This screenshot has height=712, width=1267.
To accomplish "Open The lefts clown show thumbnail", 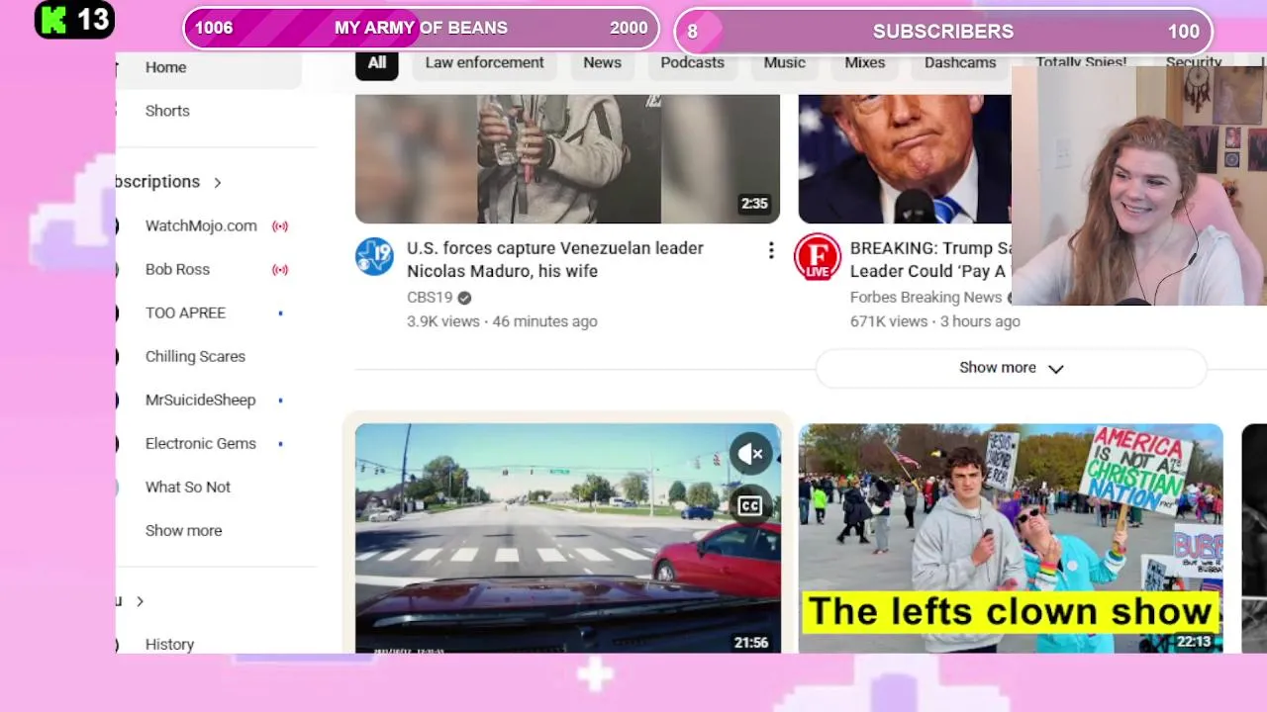I will coord(1011,538).
